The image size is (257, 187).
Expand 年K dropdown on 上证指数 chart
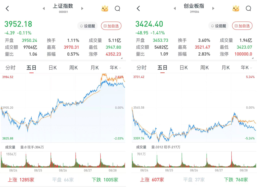pyautogui.click(x=115, y=68)
